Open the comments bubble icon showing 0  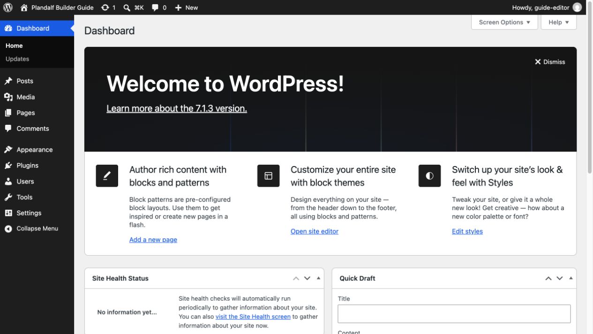coord(155,8)
